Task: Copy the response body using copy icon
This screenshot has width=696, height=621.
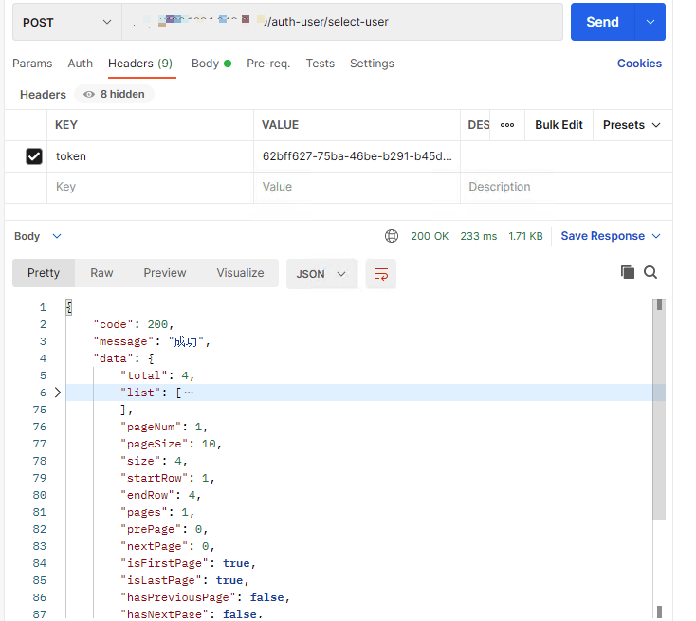Action: coord(627,272)
